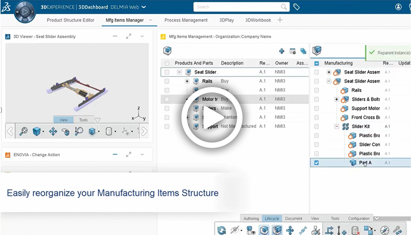Switch to the Product Structure Editor tab
The height and width of the screenshot is (235, 411).
coord(71,20)
